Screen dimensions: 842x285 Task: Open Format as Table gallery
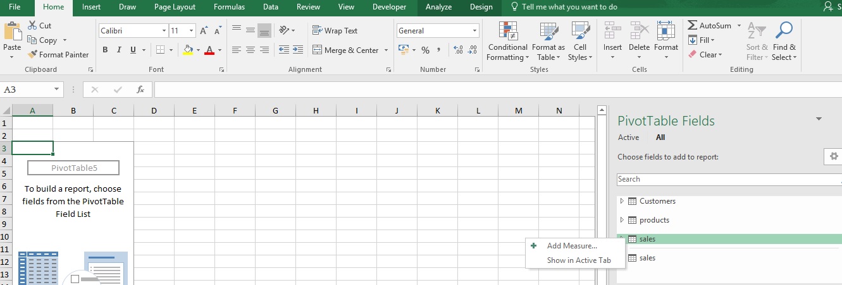point(548,42)
